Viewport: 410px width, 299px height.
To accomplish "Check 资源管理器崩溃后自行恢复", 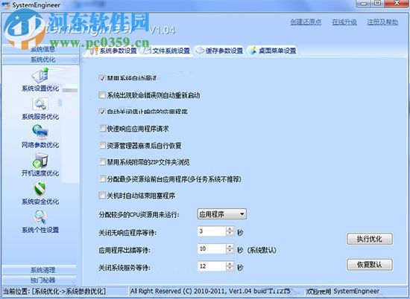I will [x=102, y=145].
